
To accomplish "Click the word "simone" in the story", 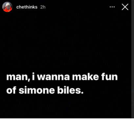I will pyautogui.click(x=37, y=90).
